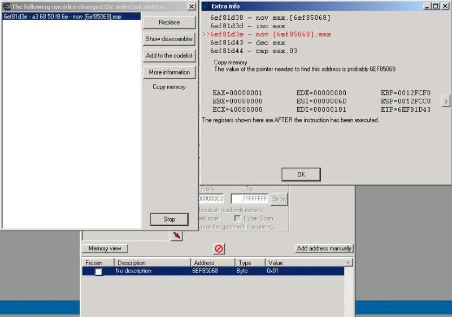The image size is (452, 317).
Task: Maximize the Extra info window
Action: pos(435,6)
